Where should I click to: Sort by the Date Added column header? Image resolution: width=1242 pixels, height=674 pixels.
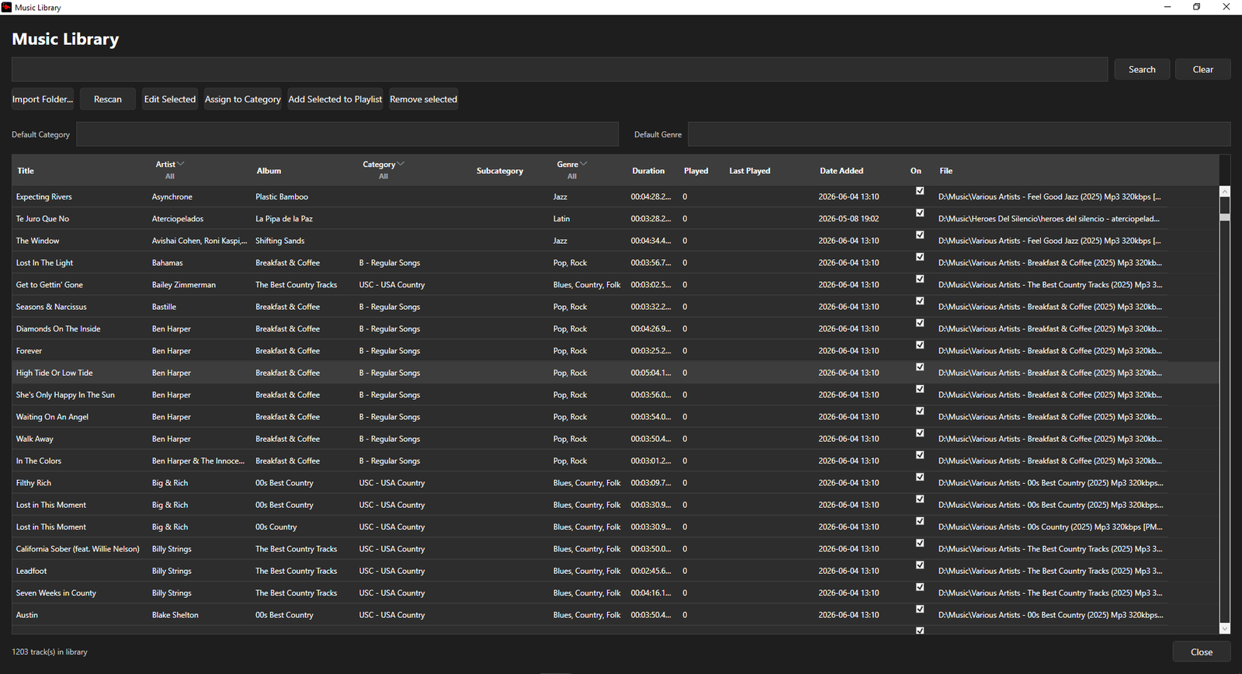coord(841,171)
